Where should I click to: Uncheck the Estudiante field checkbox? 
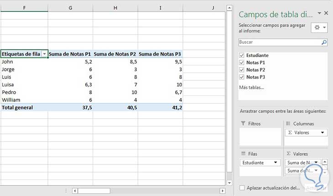click(x=242, y=55)
